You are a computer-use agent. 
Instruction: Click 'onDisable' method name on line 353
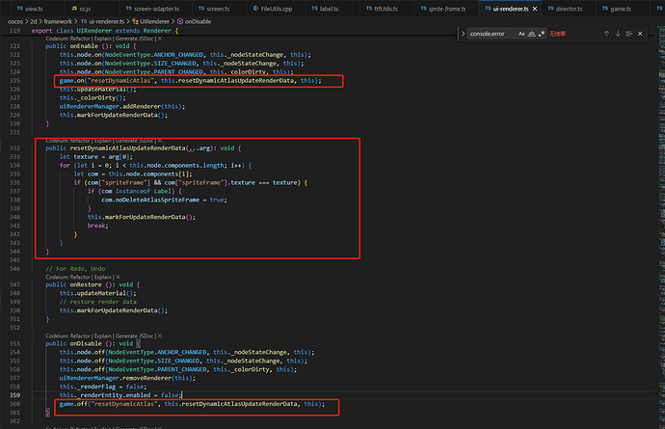click(86, 344)
